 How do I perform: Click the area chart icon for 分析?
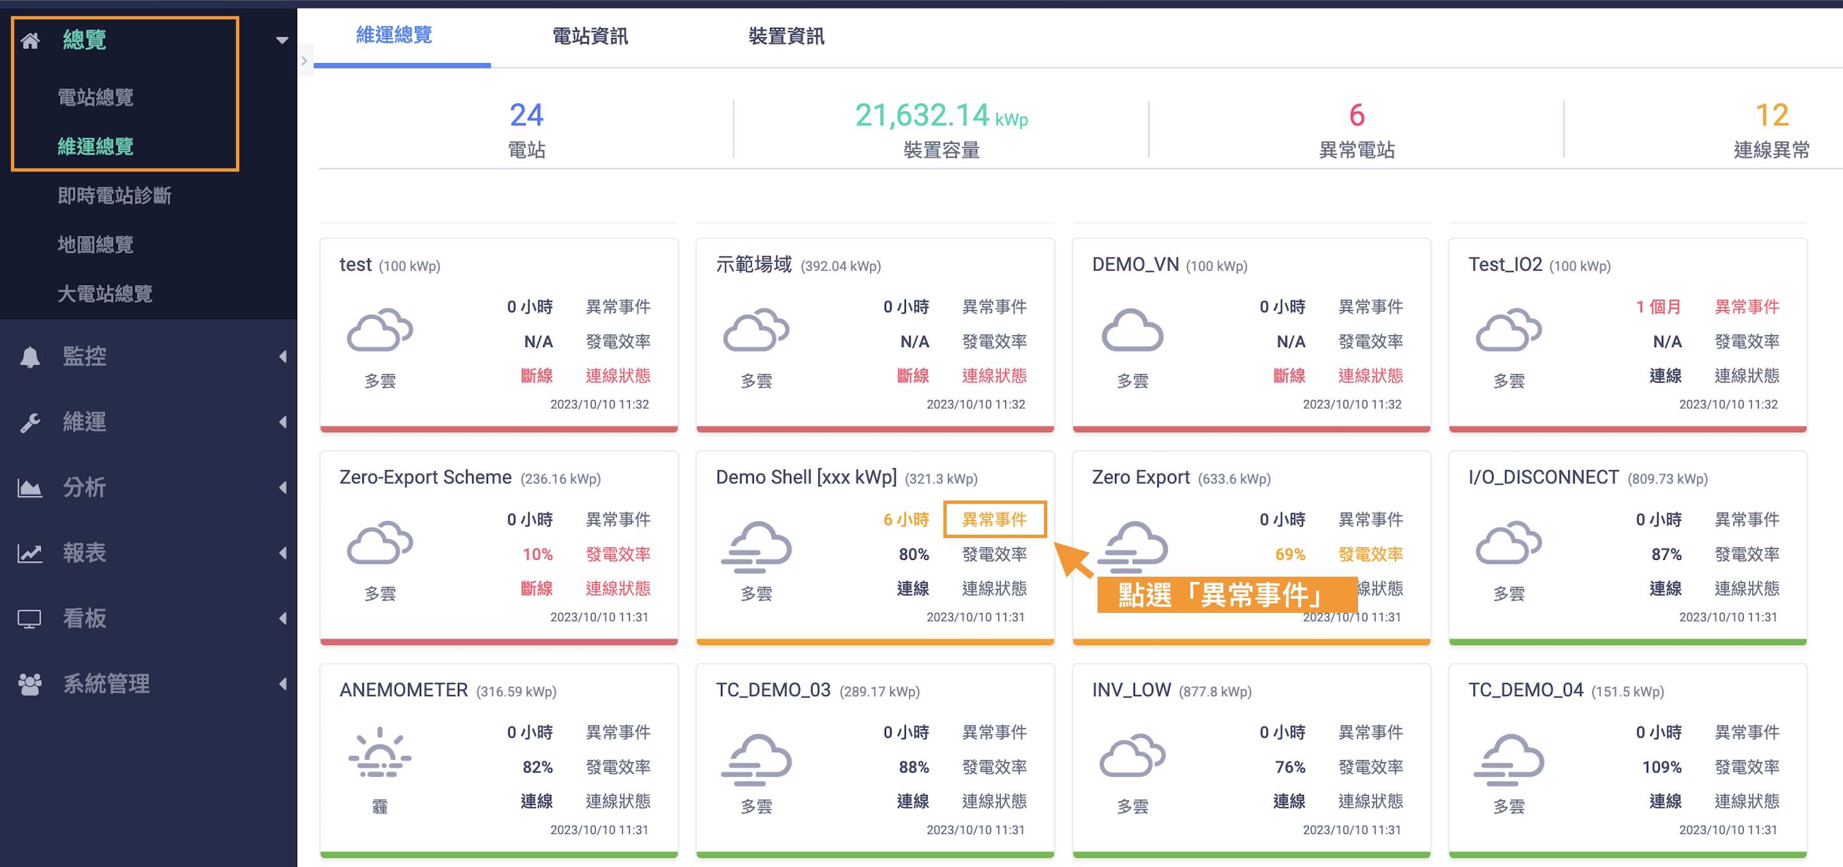pos(30,488)
